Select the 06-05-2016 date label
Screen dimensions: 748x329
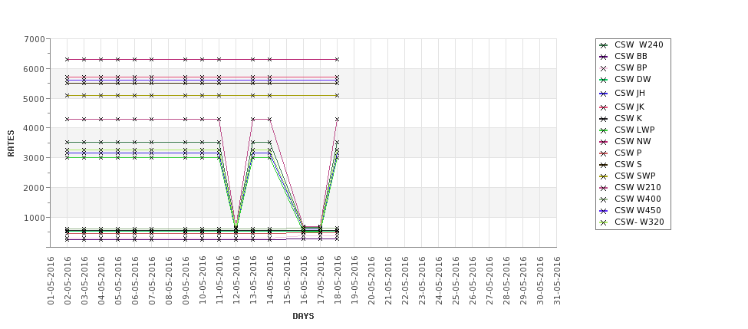click(135, 281)
